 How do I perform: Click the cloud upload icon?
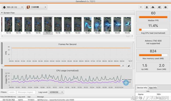pos(153,7)
